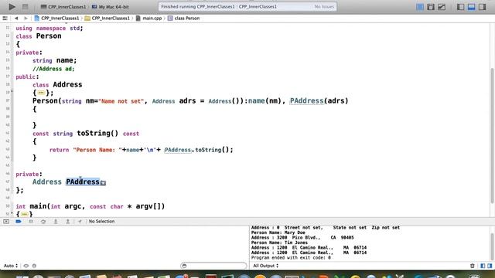Toggle the Utilities pane
This screenshot has width=495, height=278.
pos(482,7)
